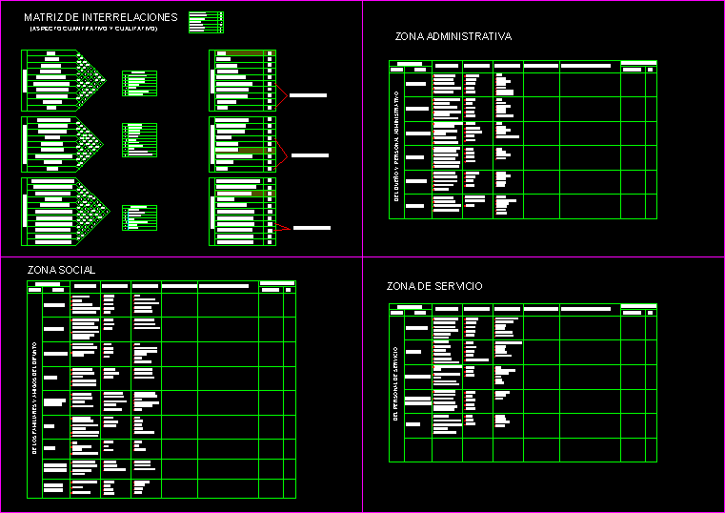The image size is (725, 513).
Task: Select the bottom small red arrow
Action: point(284,228)
